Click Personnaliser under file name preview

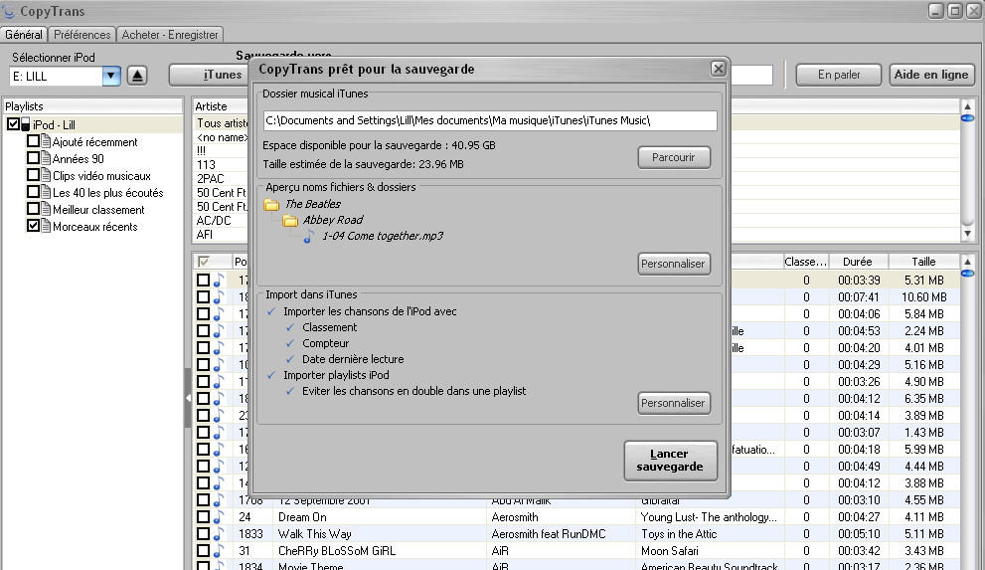click(673, 264)
